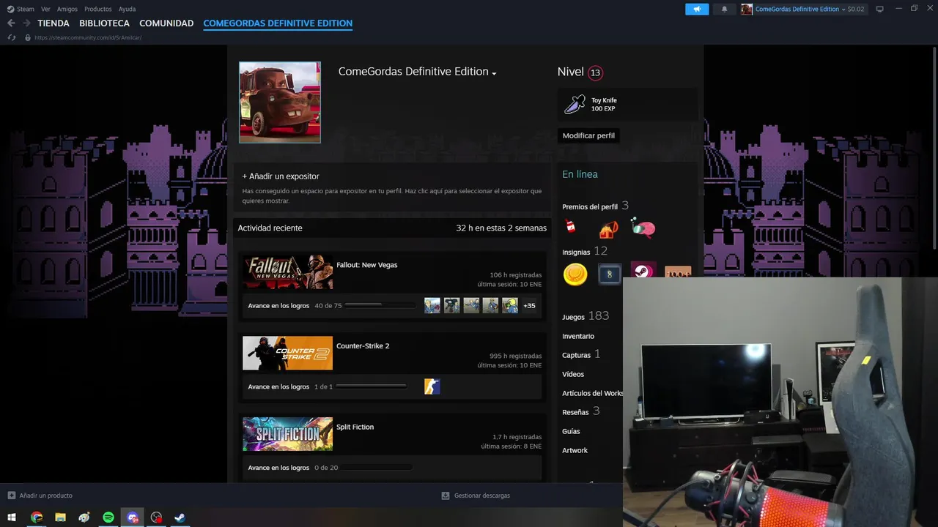Go forward with the right arrow
The height and width of the screenshot is (527, 938).
(x=27, y=23)
